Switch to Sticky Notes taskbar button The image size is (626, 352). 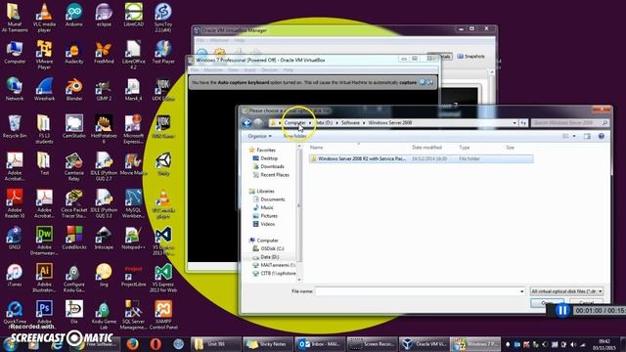point(268,343)
